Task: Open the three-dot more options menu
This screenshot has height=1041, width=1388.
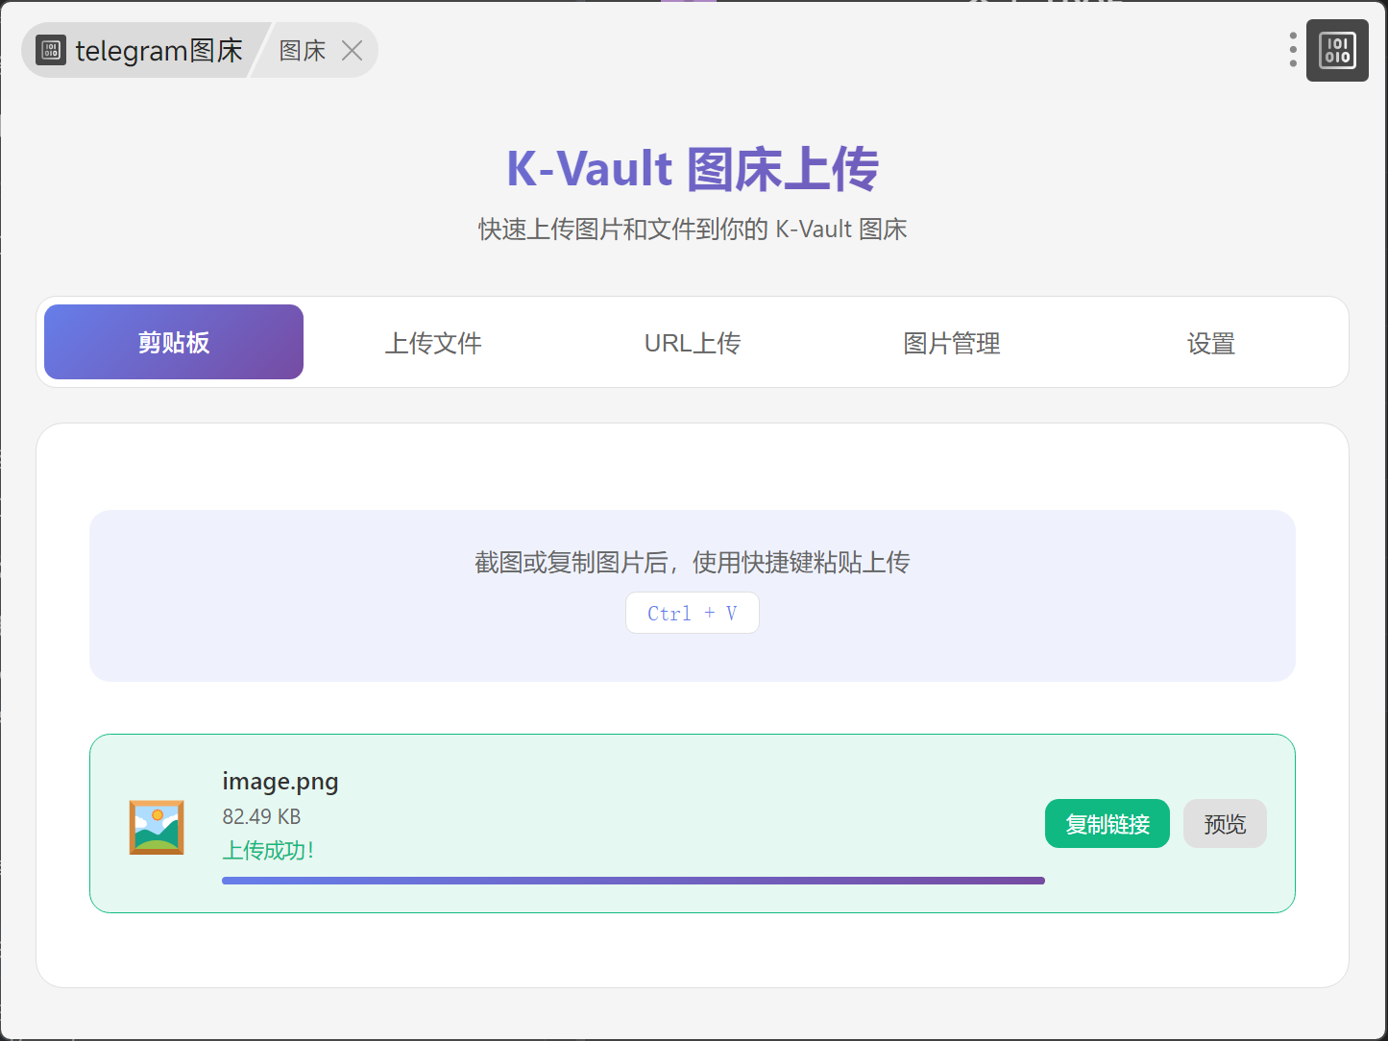Action: (1293, 50)
